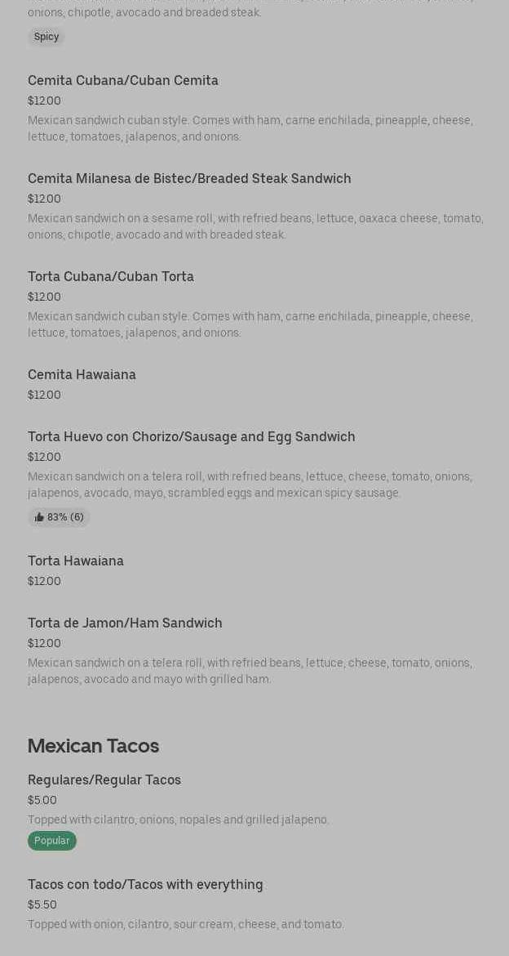509x956 pixels.
Task: Click the Tacos con todo $5.50 price
Action: pyautogui.click(x=42, y=905)
